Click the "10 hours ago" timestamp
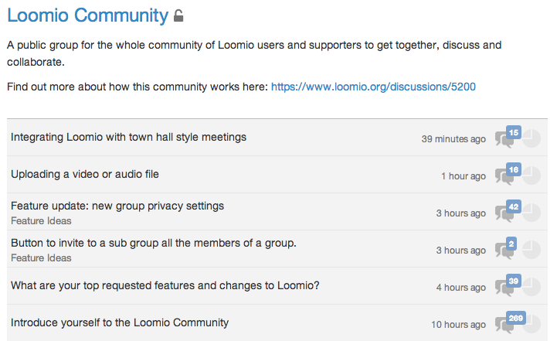The image size is (557, 341). pos(459,324)
